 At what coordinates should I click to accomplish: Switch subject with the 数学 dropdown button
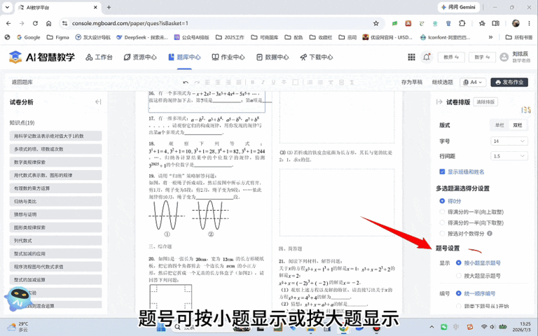pos(482,57)
